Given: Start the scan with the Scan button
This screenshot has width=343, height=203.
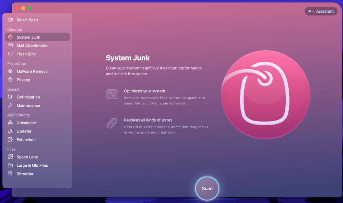Looking at the screenshot, I should (207, 188).
